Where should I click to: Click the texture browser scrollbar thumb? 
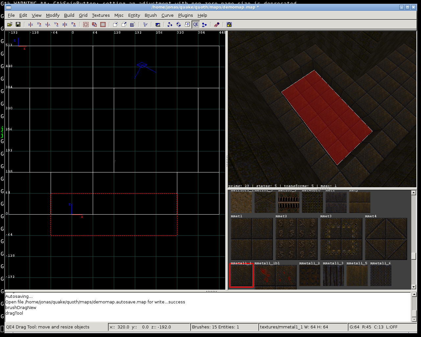[414, 256]
